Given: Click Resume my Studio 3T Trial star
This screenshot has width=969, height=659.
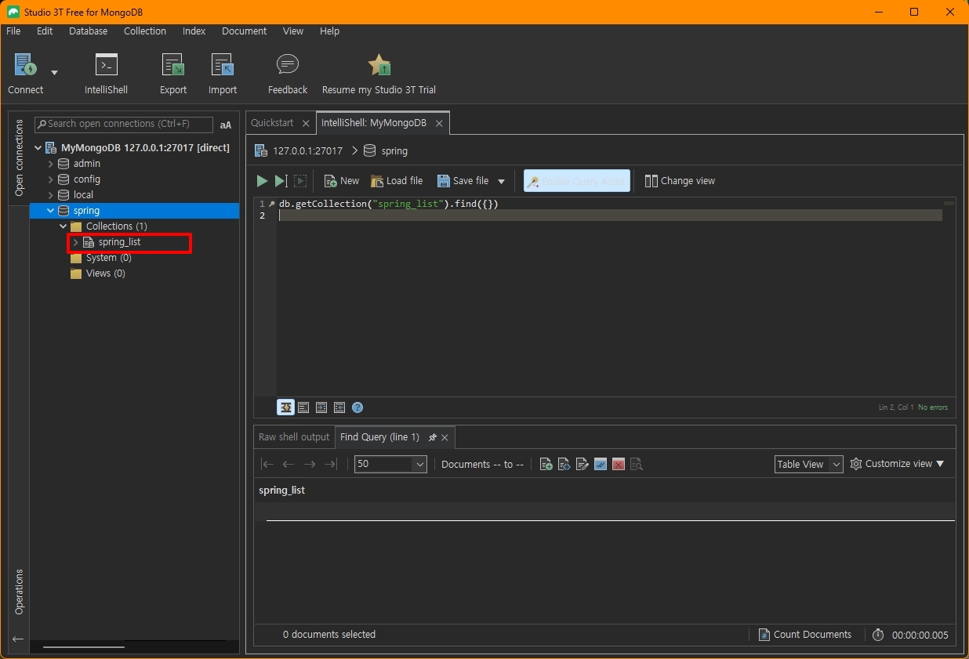Looking at the screenshot, I should pyautogui.click(x=379, y=65).
